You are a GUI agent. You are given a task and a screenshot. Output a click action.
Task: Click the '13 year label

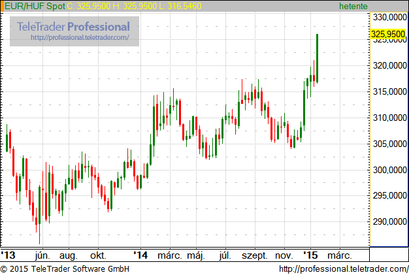click(8, 255)
